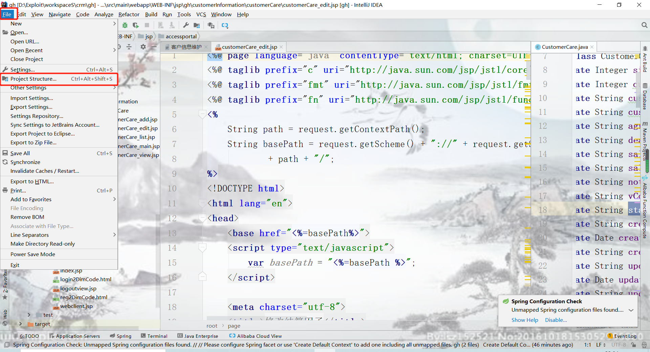Expand the New submenu in the File menu
Image resolution: width=650 pixels, height=352 pixels.
click(x=59, y=24)
